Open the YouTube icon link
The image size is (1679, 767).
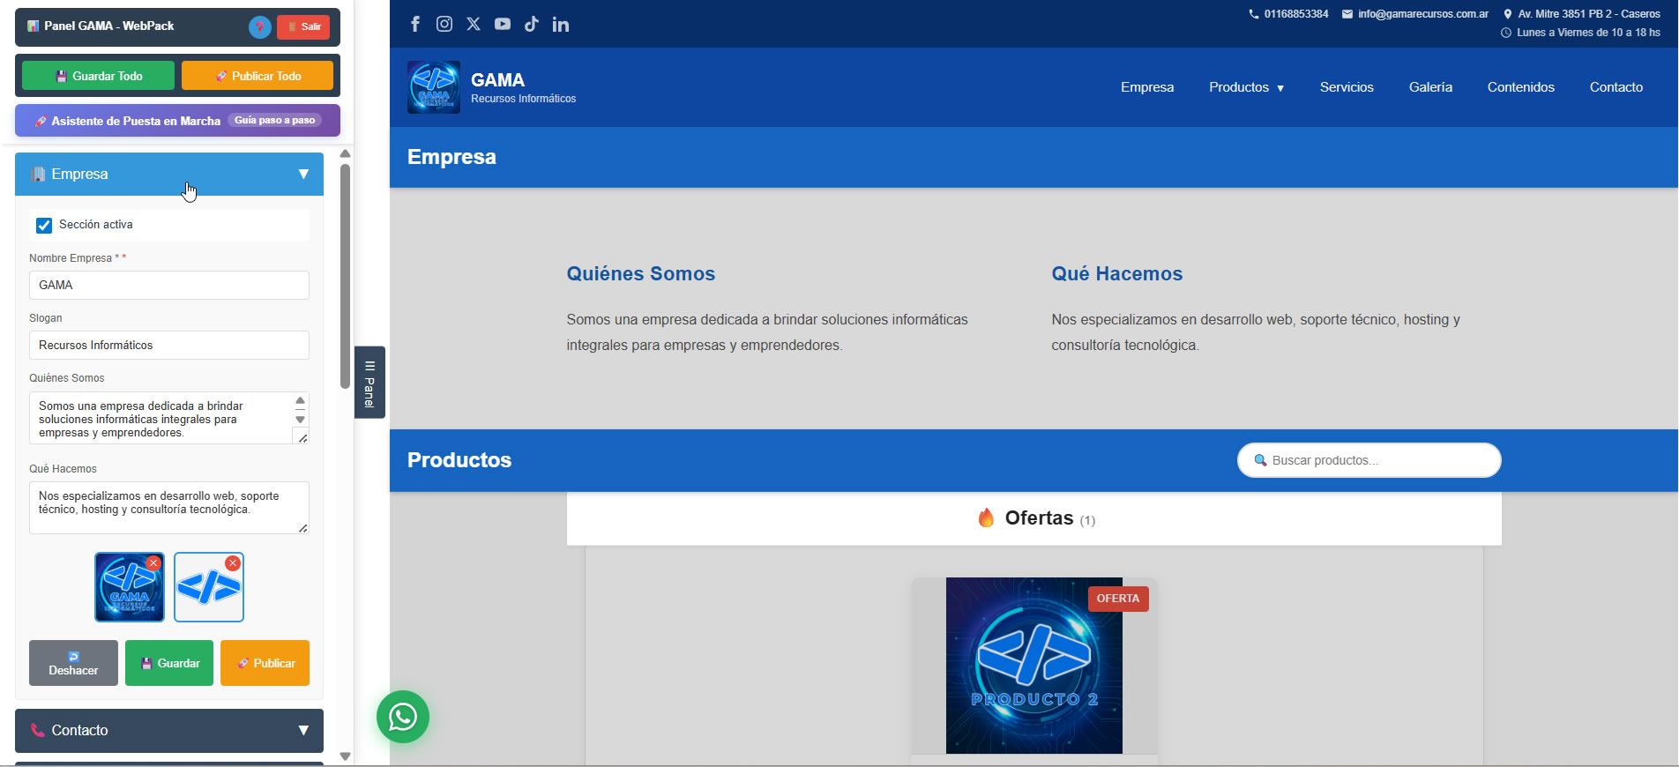[x=503, y=24]
